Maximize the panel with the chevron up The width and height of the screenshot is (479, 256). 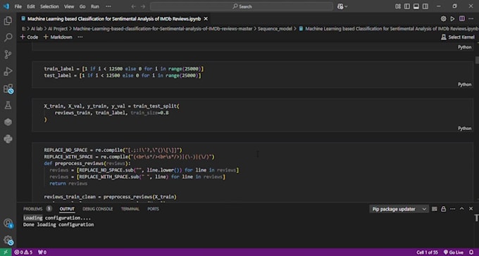point(462,209)
